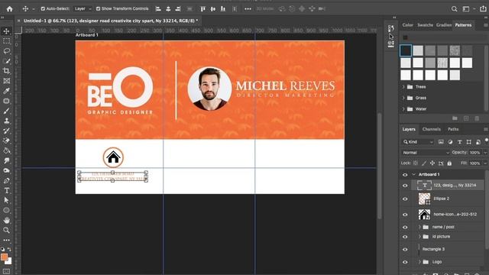Viewport: 489px width, 275px height.
Task: Click the Home icon in options bar
Action: tap(10, 8)
